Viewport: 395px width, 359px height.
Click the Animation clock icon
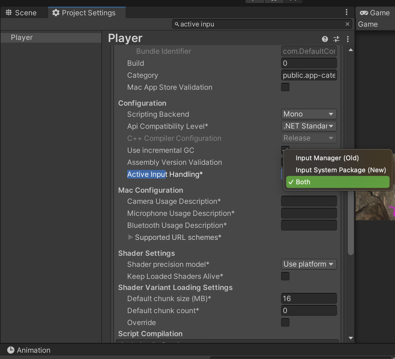(11, 350)
